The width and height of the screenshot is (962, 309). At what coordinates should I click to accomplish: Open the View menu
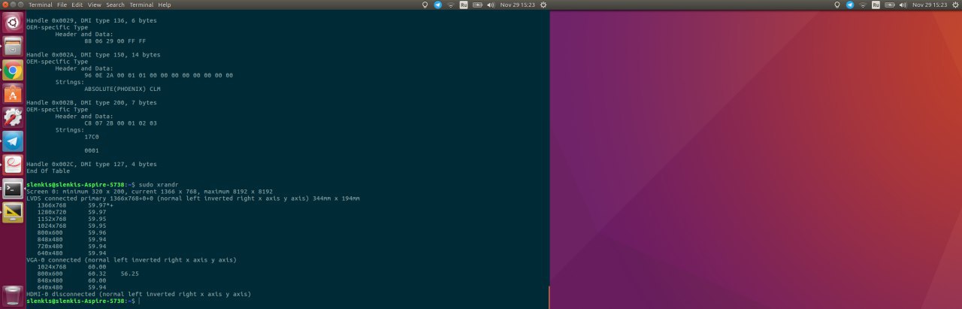pos(94,5)
